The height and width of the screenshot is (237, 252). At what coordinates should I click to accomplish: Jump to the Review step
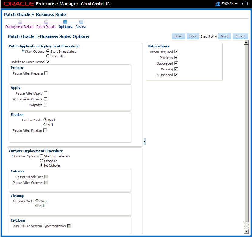coord(81,27)
